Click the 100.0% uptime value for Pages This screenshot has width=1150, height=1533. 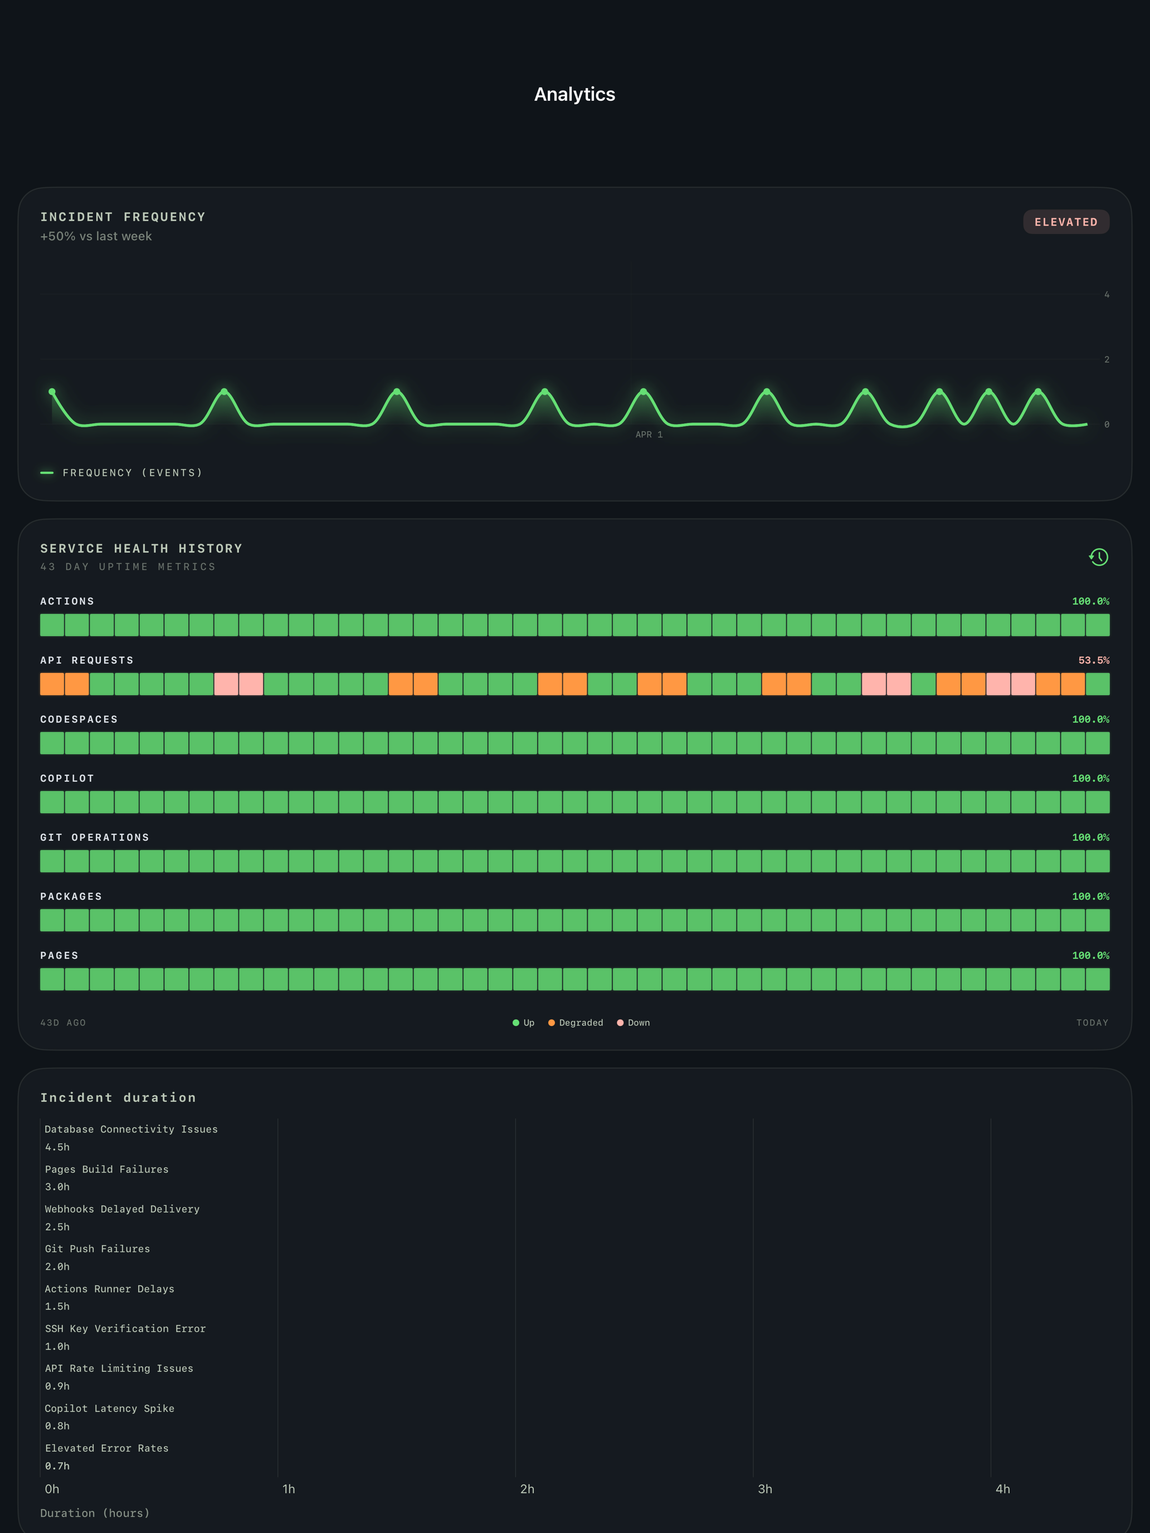click(1090, 955)
